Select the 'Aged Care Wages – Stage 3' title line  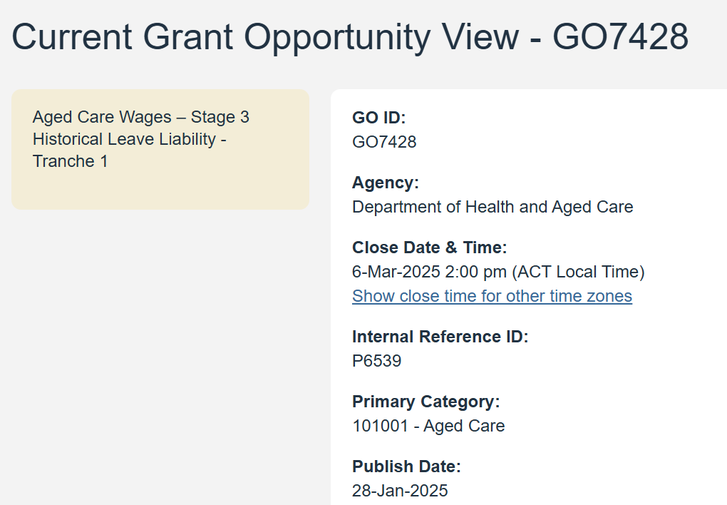pyautogui.click(x=141, y=117)
